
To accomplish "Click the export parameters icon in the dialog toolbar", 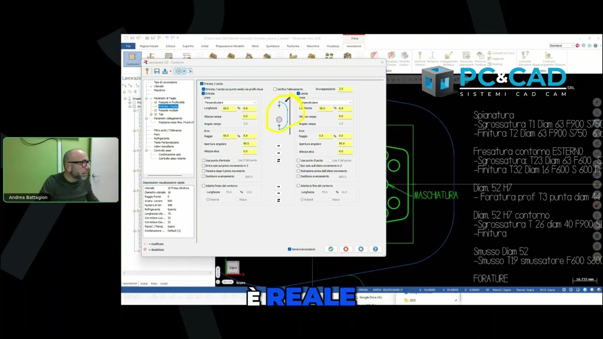I will (165, 71).
